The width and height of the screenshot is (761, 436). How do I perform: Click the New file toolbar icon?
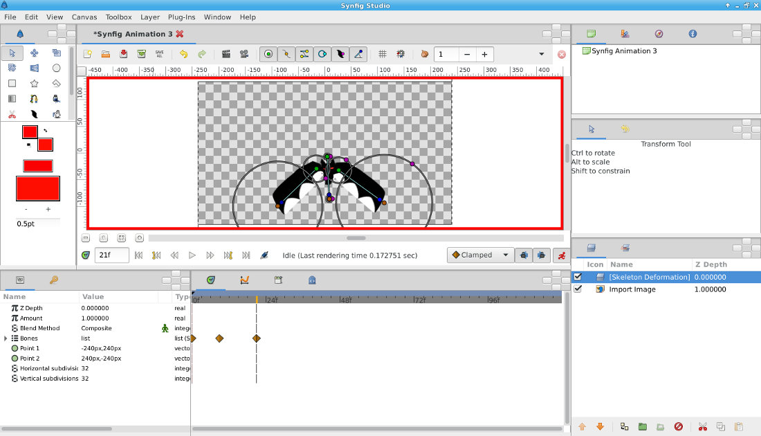point(88,55)
